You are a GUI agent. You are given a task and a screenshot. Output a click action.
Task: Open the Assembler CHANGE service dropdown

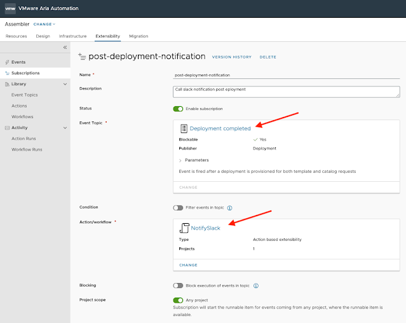[x=44, y=24]
